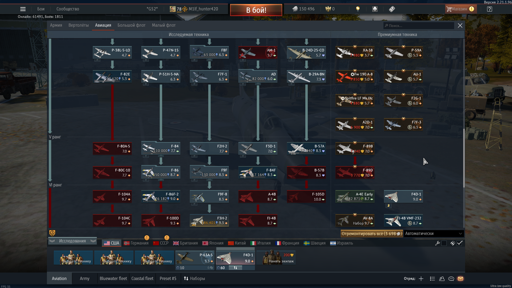Open the help question mark icon
The height and width of the screenshot is (288, 512).
click(x=489, y=9)
